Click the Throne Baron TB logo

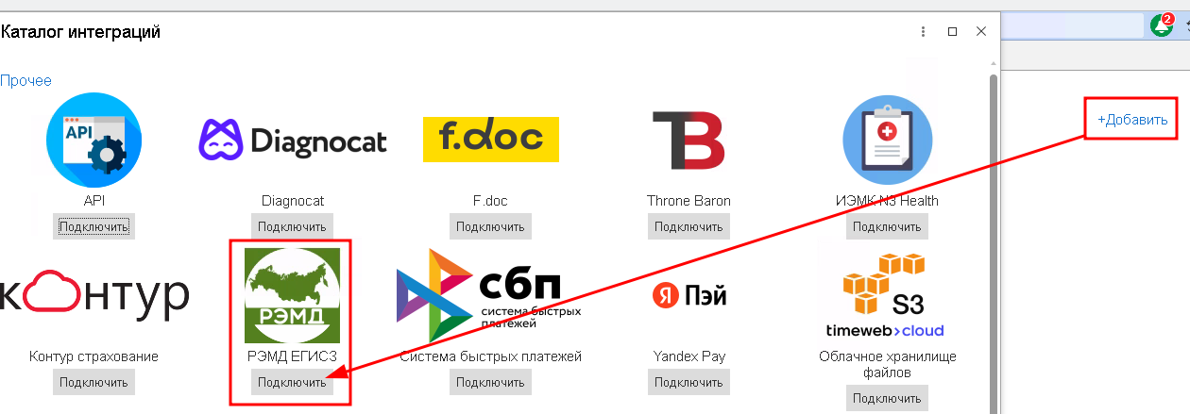point(688,141)
